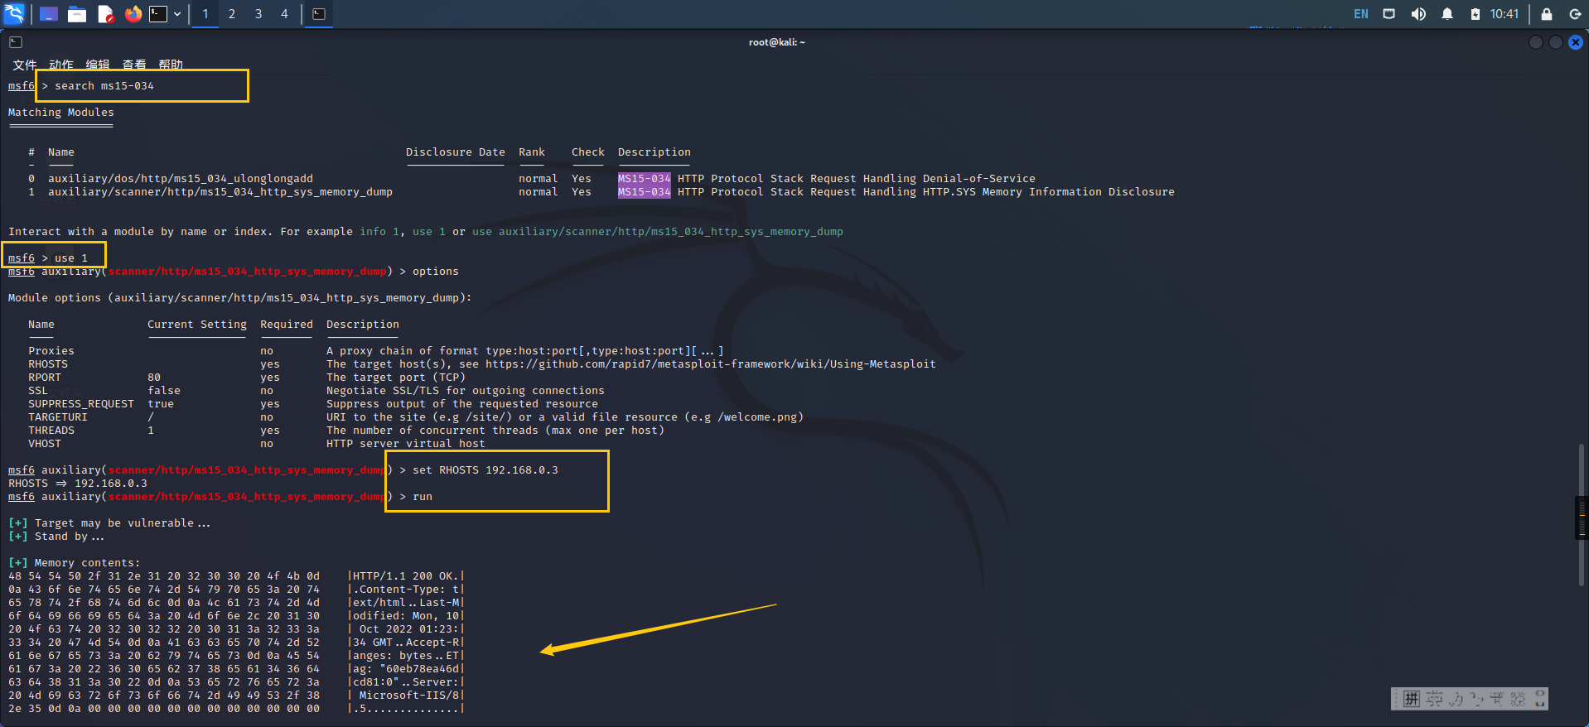This screenshot has height=727, width=1589.
Task: Switch to workspace 2
Action: pyautogui.click(x=232, y=14)
